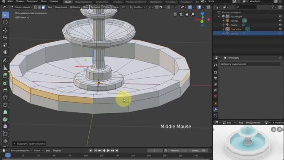Select the Poly Build tool
Screen dimensions: 284x160
point(5,112)
